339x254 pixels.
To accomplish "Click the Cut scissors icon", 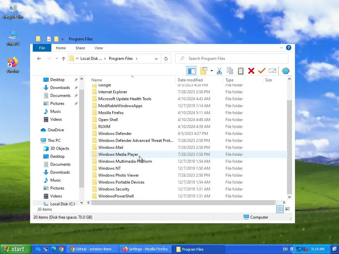I will pyautogui.click(x=219, y=71).
